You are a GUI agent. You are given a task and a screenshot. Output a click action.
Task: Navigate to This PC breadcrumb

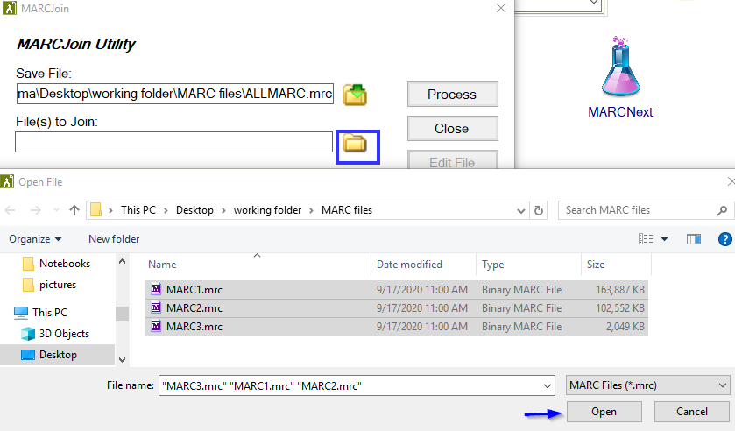138,210
